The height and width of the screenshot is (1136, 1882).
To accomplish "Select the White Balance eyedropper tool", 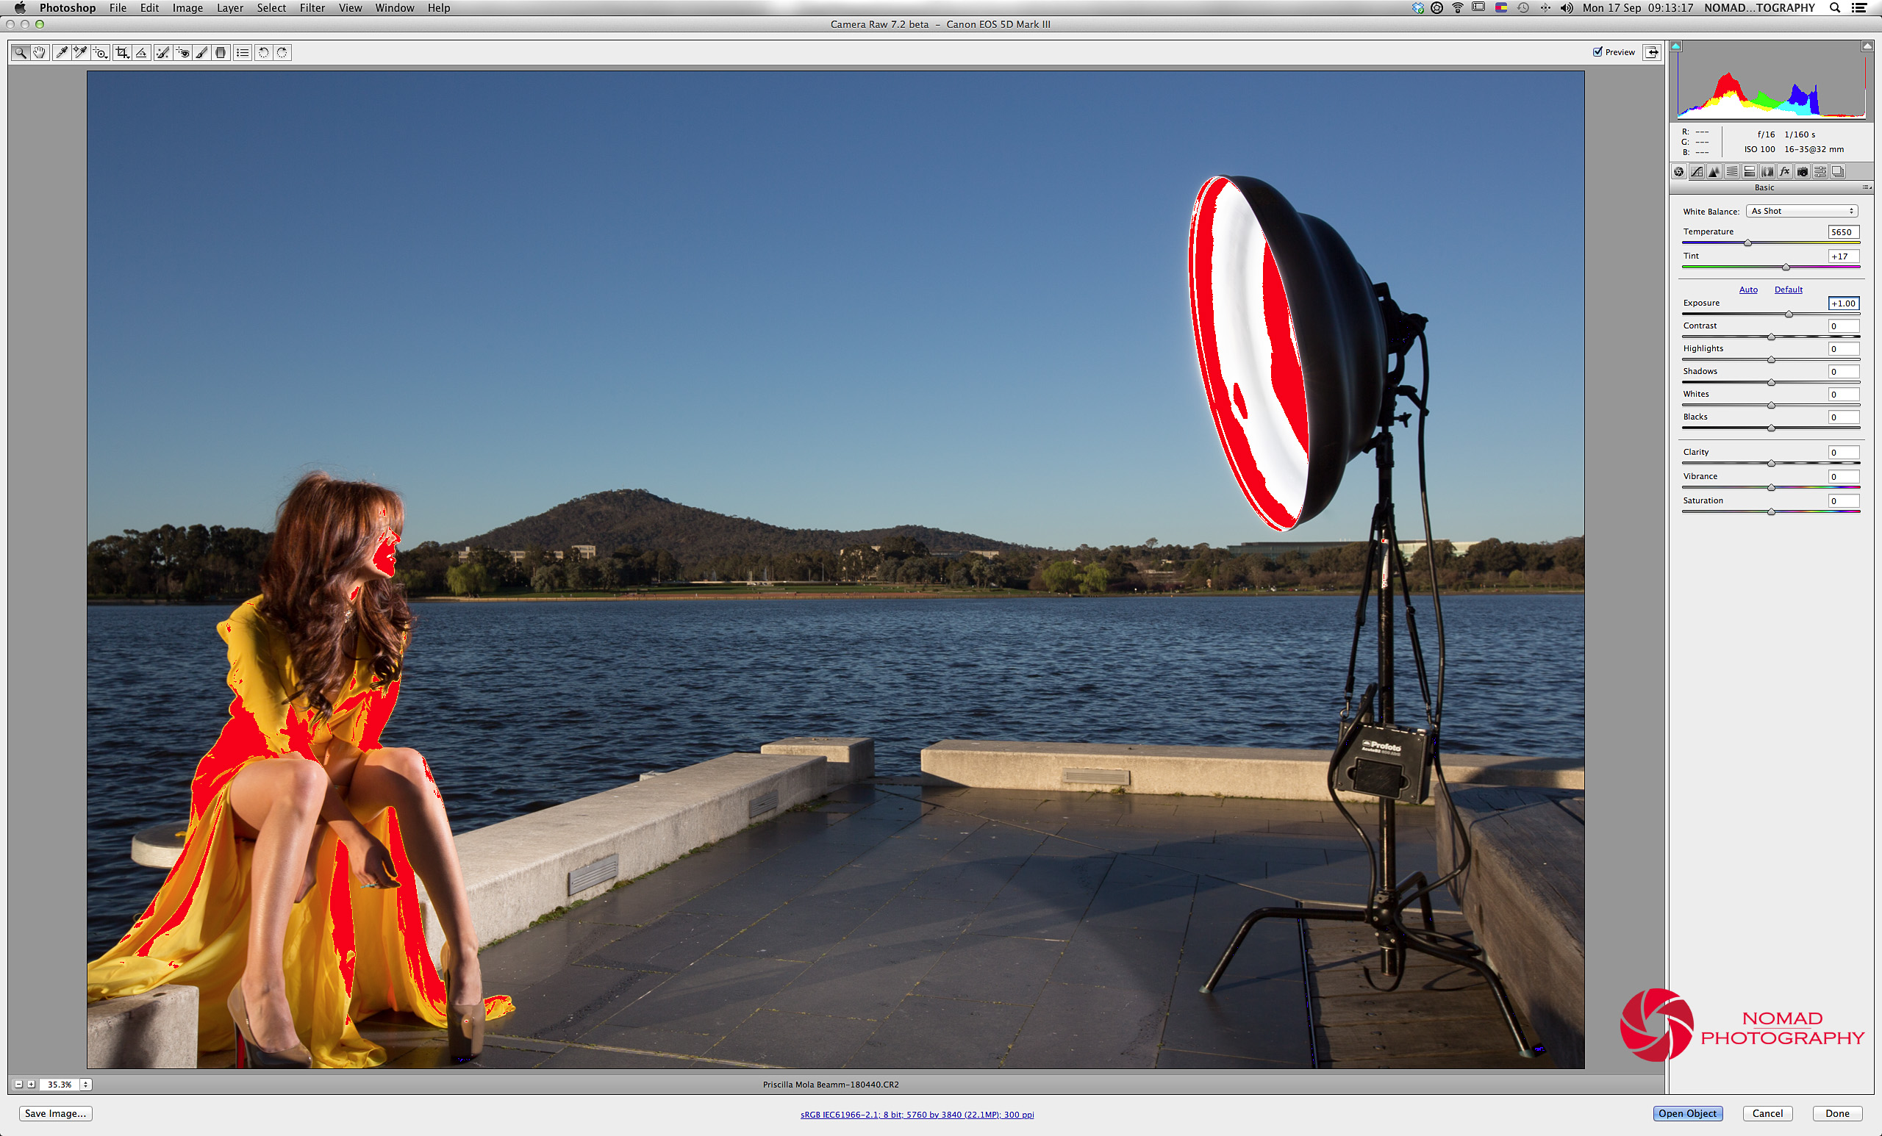I will (x=61, y=53).
